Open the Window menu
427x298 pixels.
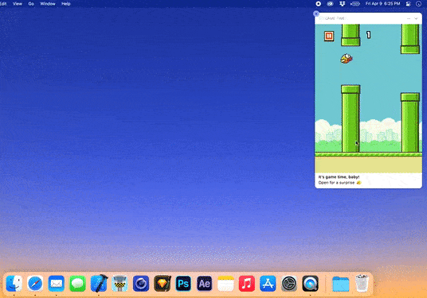(48, 4)
